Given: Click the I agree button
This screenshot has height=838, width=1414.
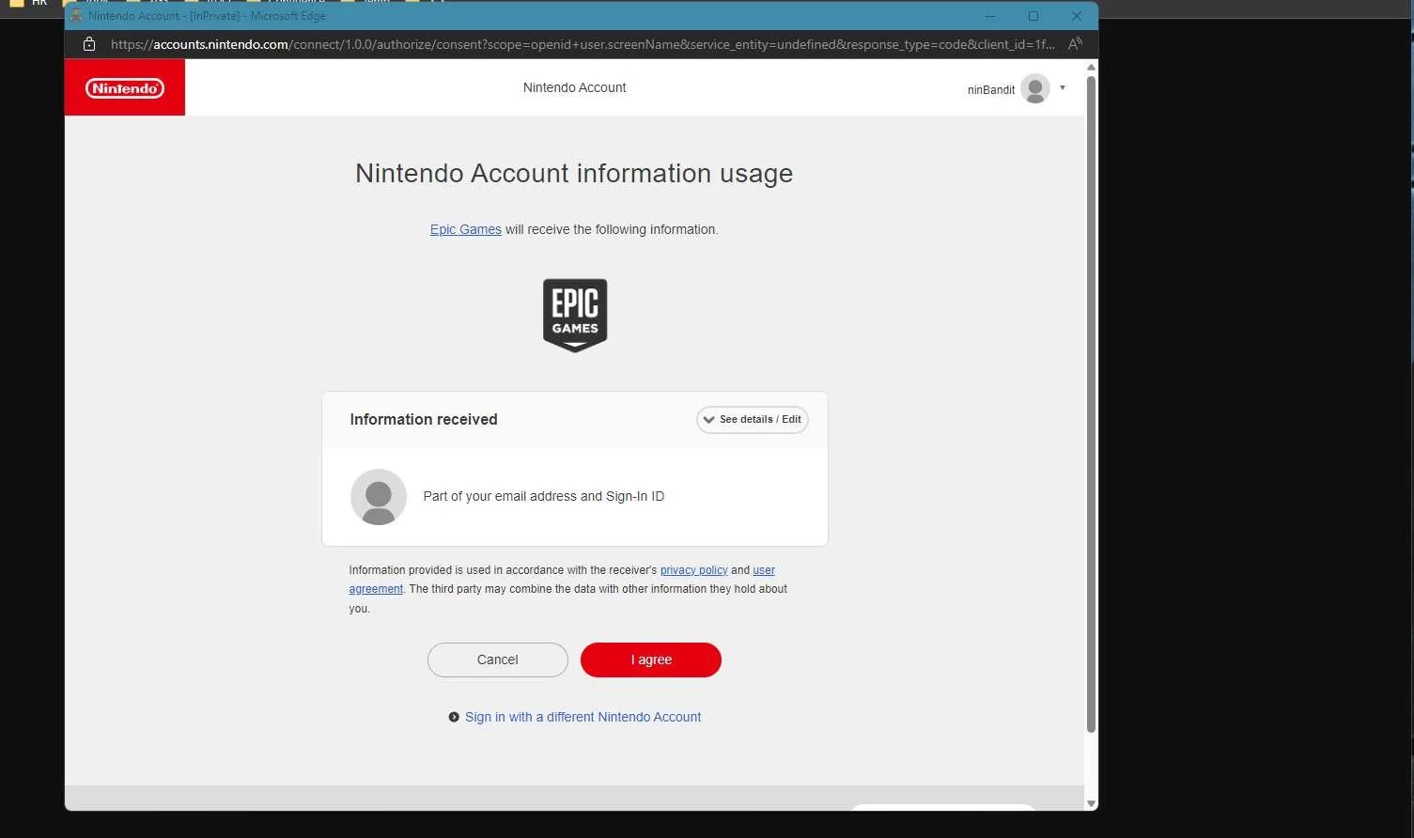Looking at the screenshot, I should 651,660.
